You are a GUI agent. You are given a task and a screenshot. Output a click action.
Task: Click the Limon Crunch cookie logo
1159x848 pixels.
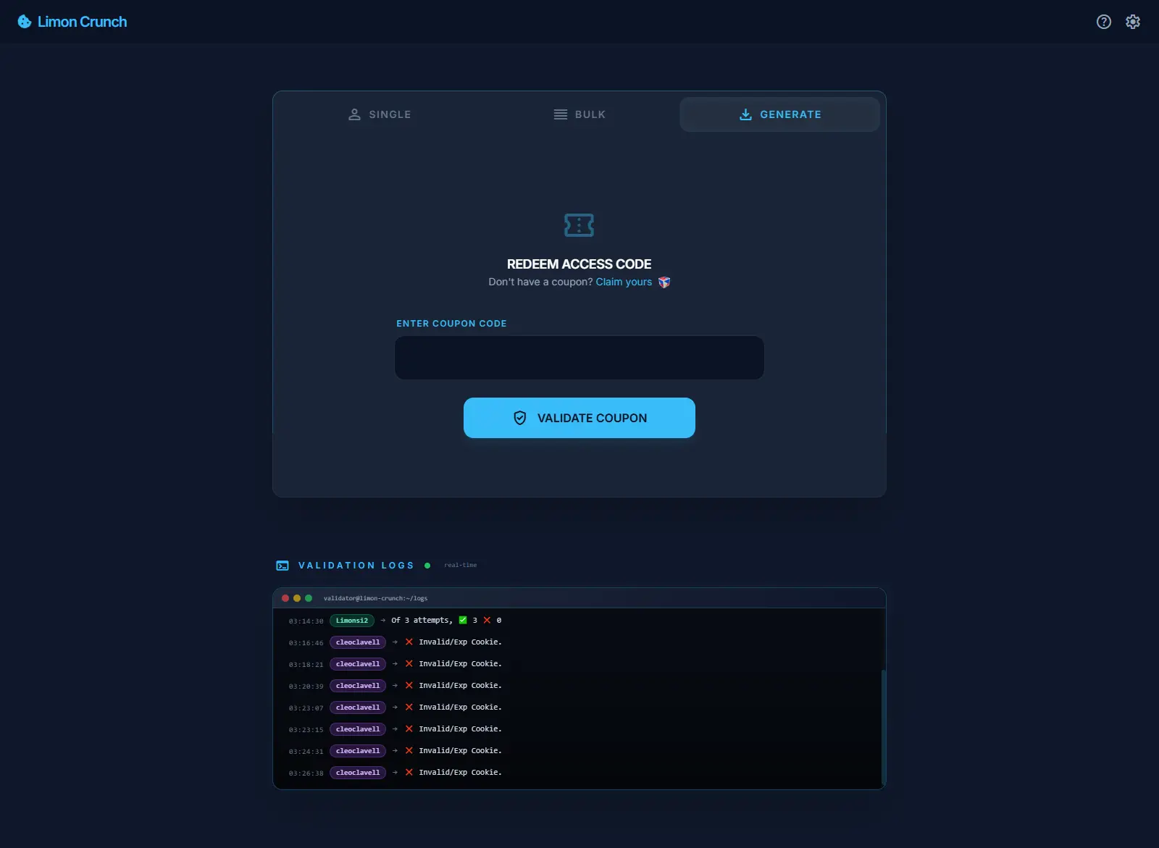click(25, 22)
